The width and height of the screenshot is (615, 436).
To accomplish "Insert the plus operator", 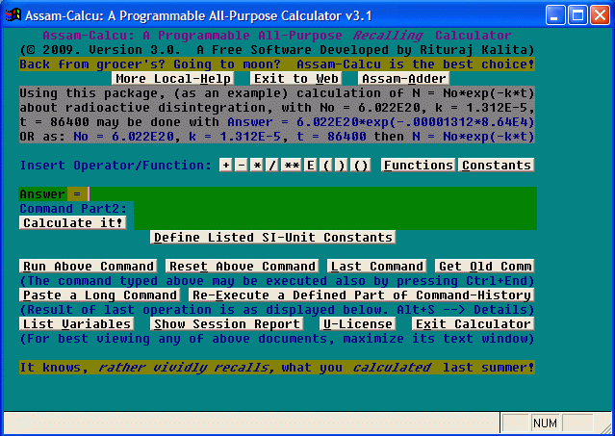I will 225,166.
